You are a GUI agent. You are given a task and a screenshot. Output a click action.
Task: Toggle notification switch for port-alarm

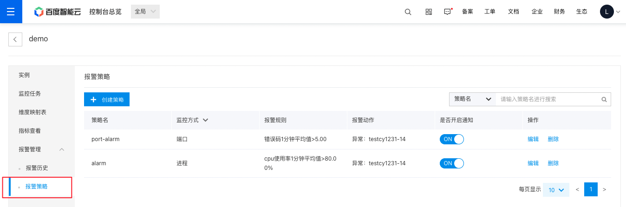(452, 139)
